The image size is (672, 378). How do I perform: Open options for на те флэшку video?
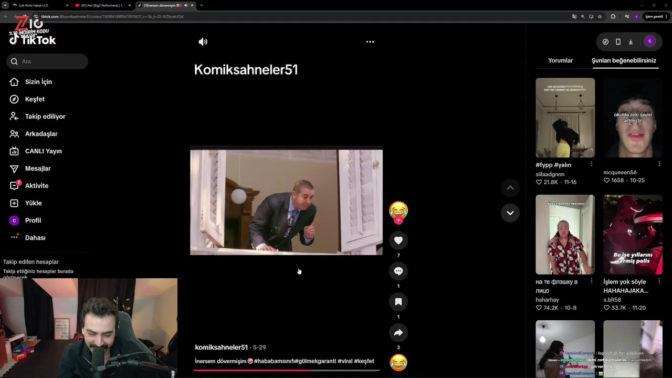(591, 281)
